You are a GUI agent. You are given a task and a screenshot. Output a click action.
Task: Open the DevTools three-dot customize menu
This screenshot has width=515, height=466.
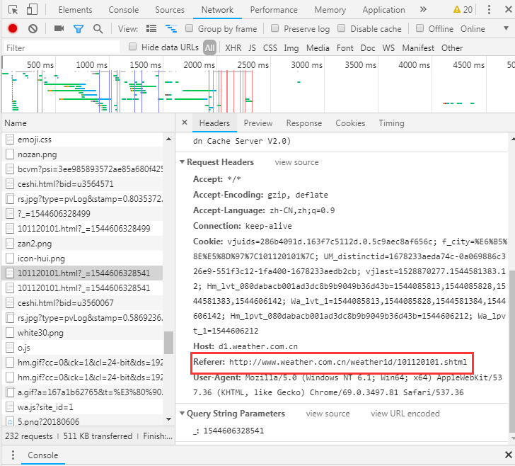coord(489,9)
